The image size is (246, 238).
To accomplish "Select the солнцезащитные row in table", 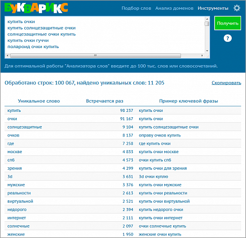I will [123, 127].
